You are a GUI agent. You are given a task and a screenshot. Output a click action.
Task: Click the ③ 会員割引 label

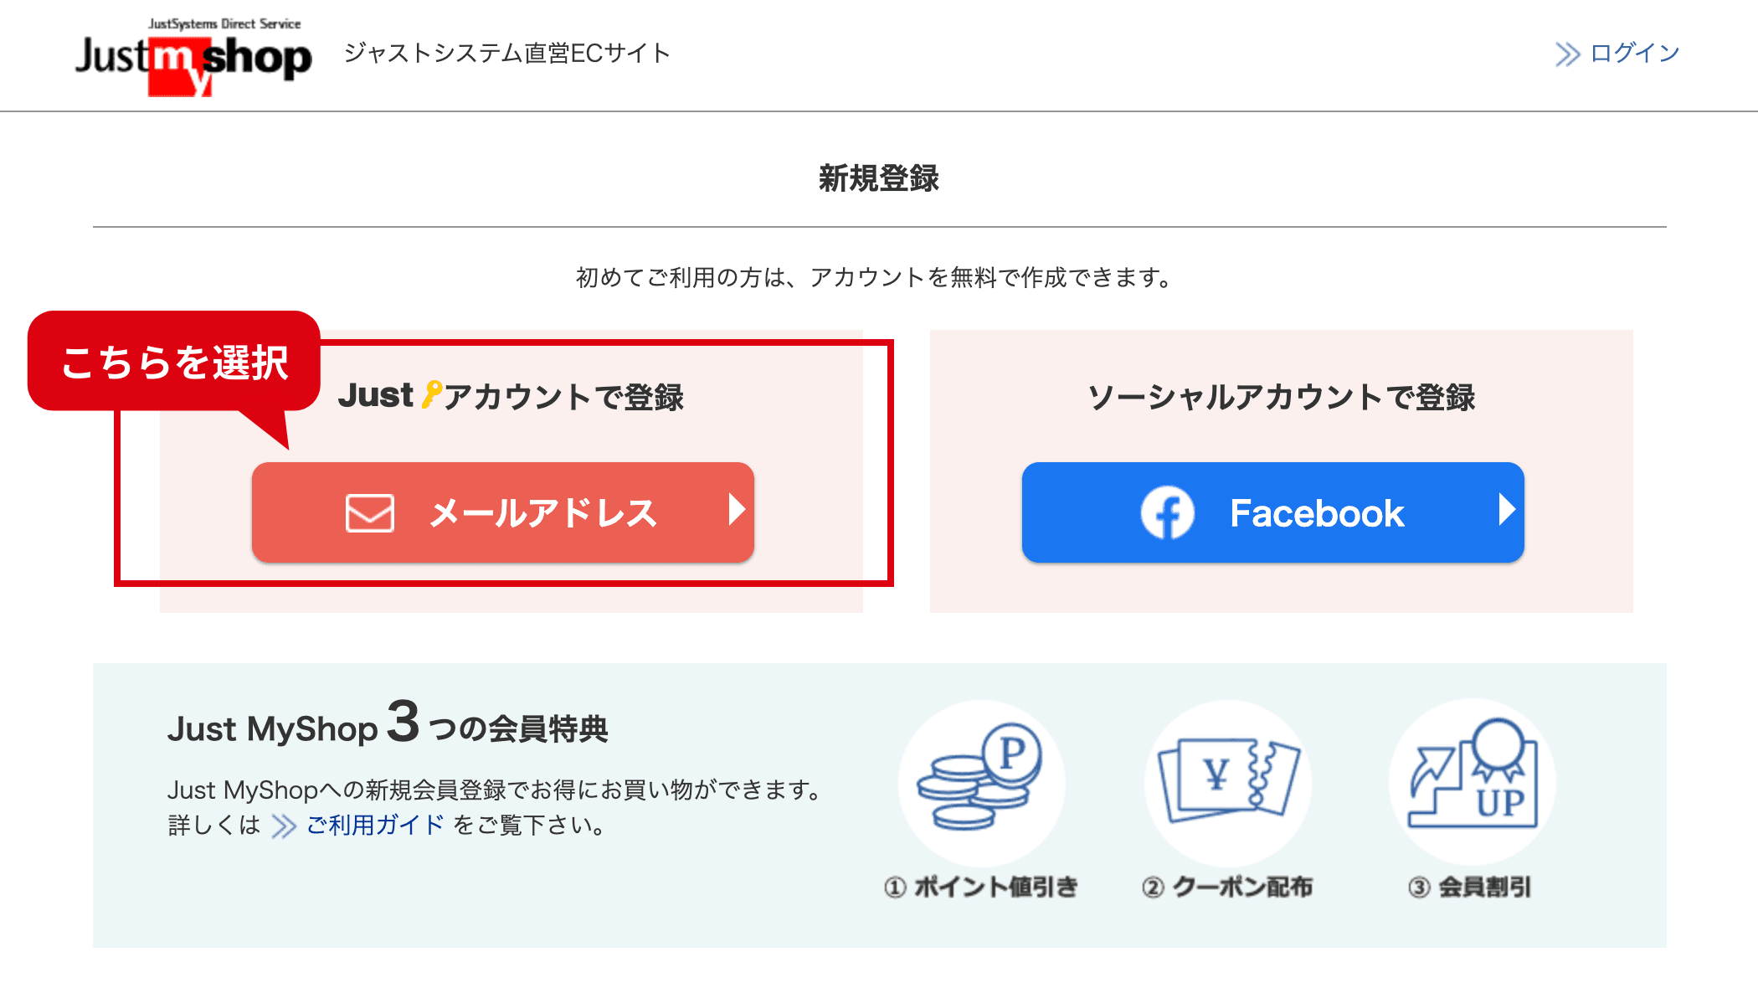pos(1470,887)
